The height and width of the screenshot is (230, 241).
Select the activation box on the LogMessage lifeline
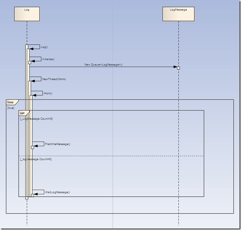click(x=179, y=68)
